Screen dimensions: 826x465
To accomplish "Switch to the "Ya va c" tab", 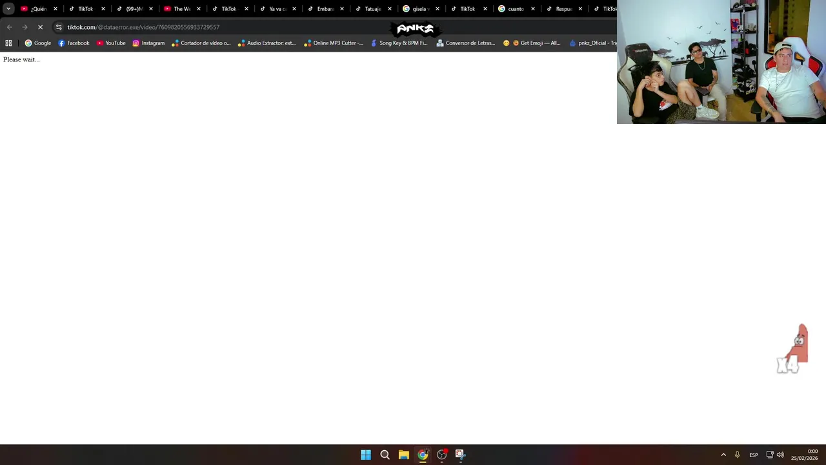I will coord(278,9).
